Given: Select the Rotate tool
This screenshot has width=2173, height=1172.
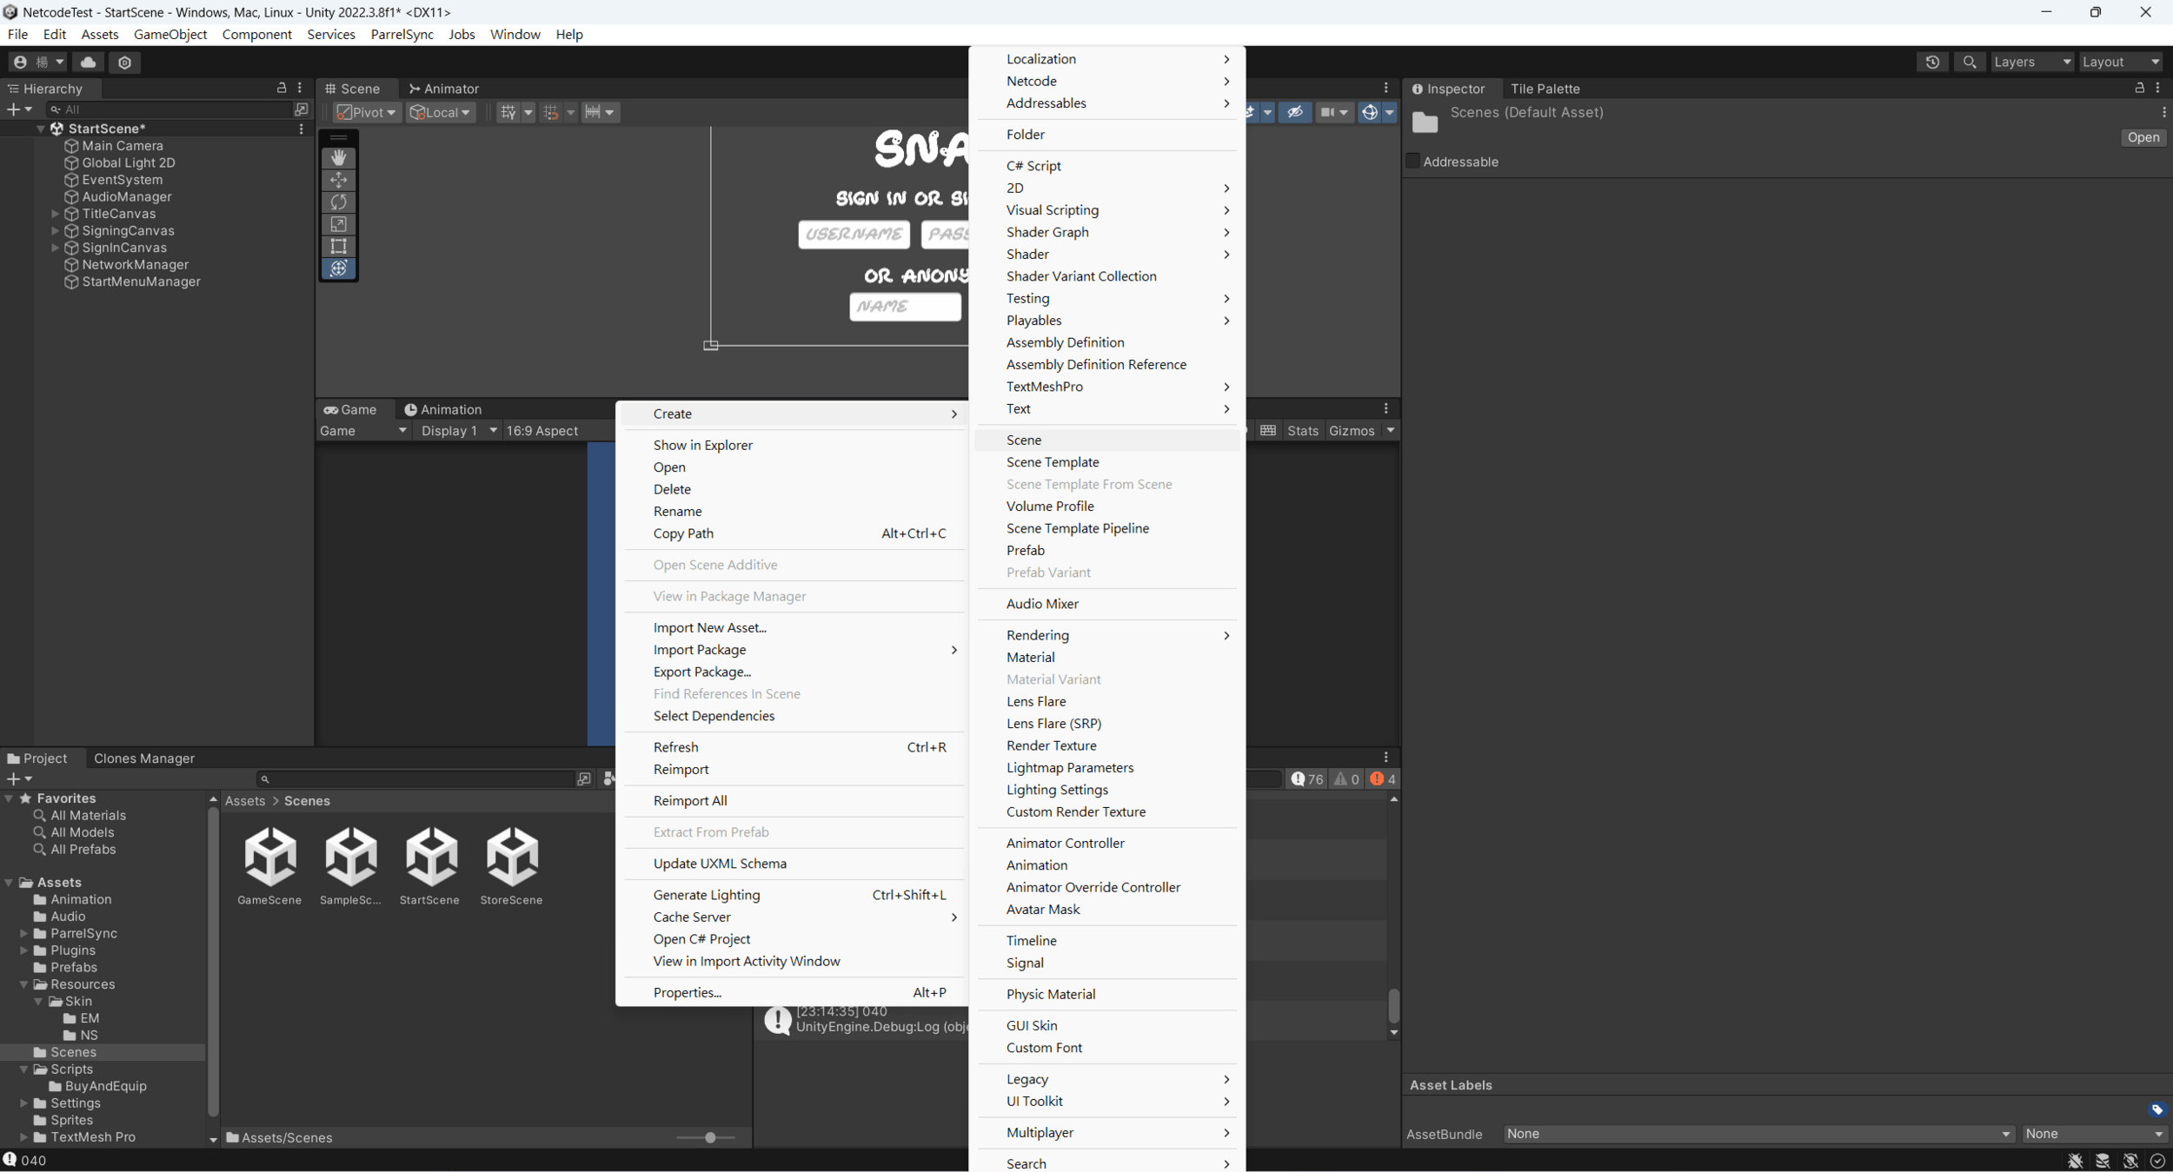Looking at the screenshot, I should coord(338,202).
